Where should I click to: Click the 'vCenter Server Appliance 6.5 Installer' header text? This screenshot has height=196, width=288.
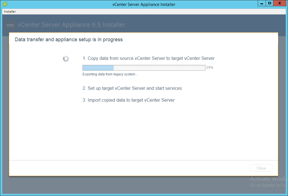pos(72,25)
